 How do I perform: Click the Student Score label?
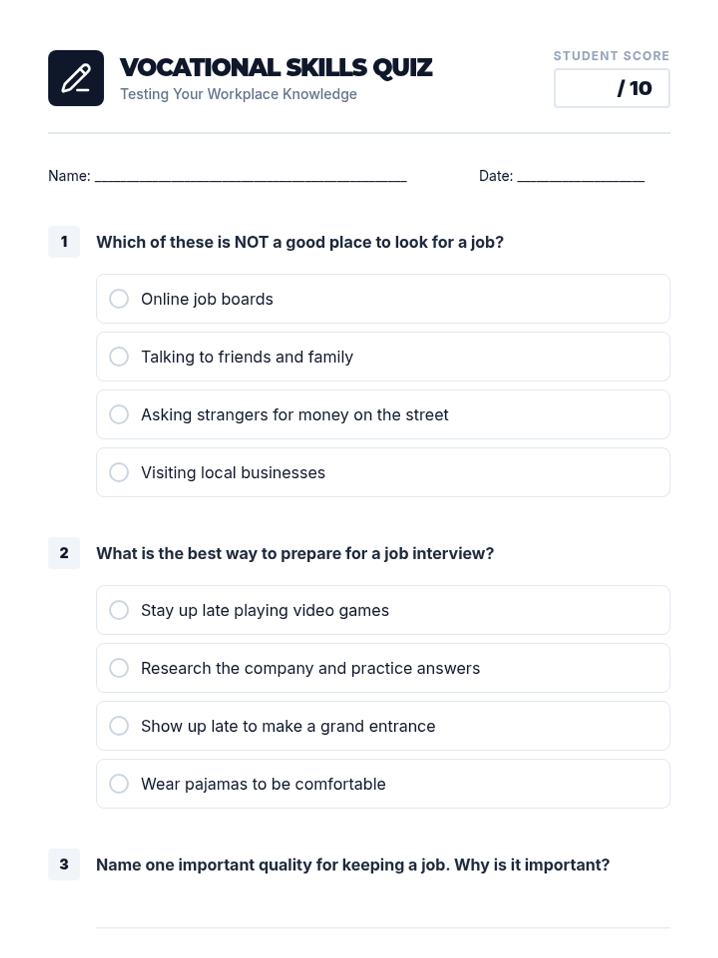(x=611, y=56)
